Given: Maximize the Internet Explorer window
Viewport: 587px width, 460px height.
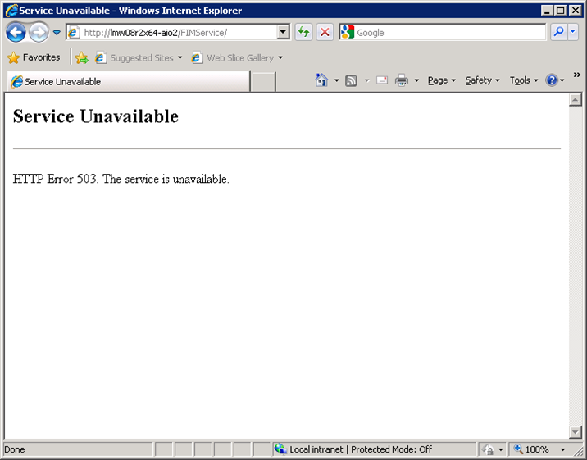Looking at the screenshot, I should 561,10.
